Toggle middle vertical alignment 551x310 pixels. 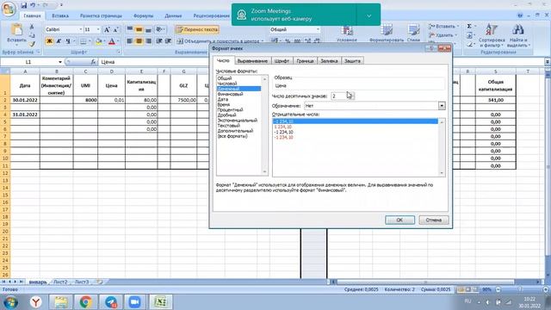[x=139, y=29]
